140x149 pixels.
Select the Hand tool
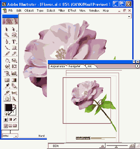(7, 99)
